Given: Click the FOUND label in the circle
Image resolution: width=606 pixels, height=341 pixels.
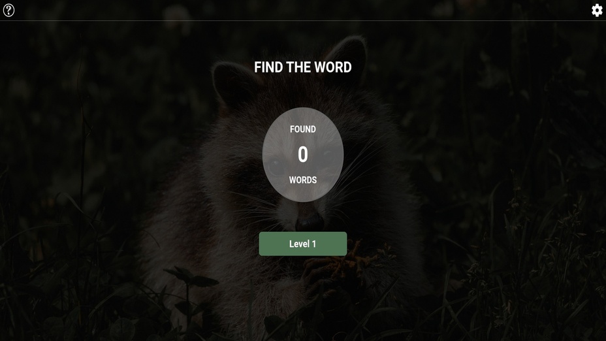Looking at the screenshot, I should coord(302,129).
